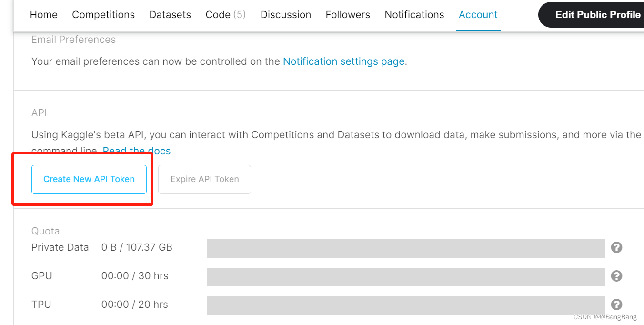Click the Private Data quota bar
This screenshot has width=644, height=325.
click(406, 248)
